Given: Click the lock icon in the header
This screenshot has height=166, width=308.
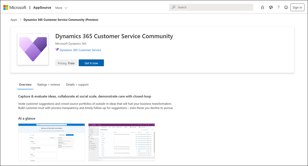Looking at the screenshot, I should [x=263, y=7].
